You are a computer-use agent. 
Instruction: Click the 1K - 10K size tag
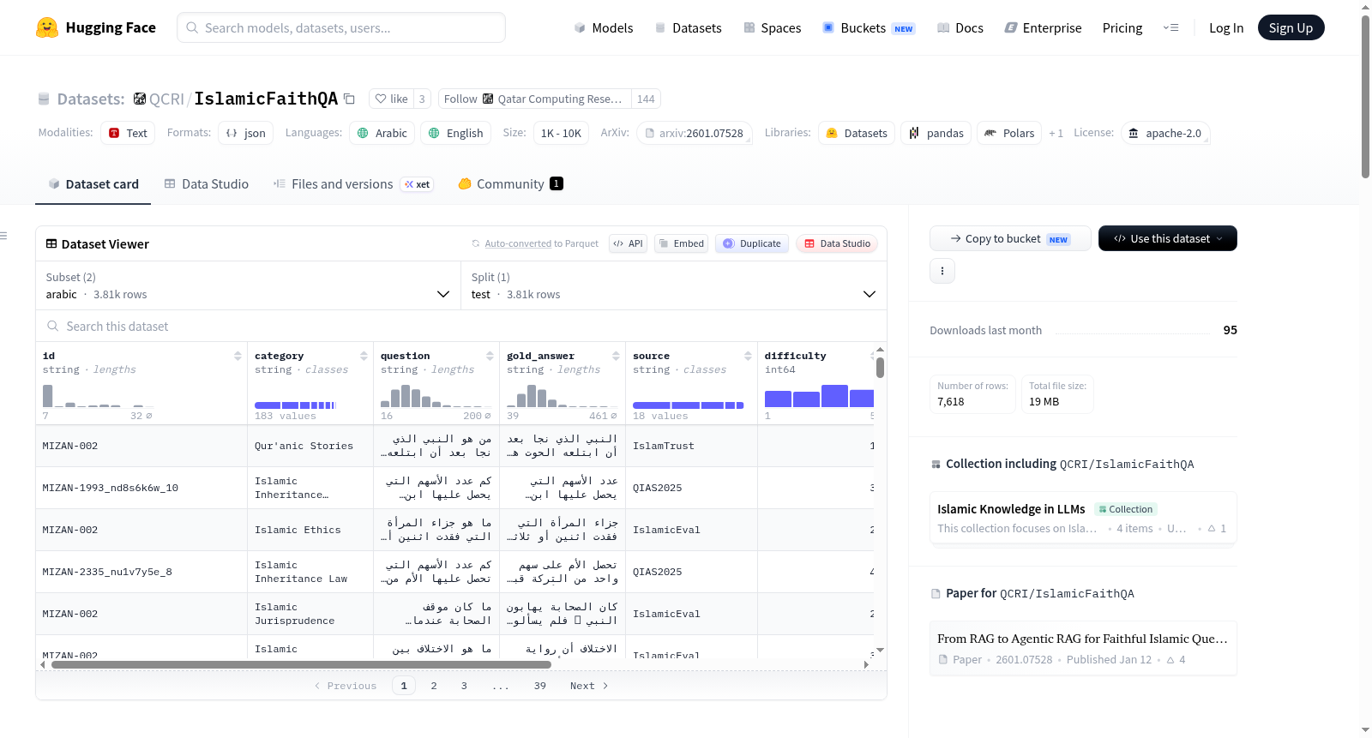tap(561, 133)
